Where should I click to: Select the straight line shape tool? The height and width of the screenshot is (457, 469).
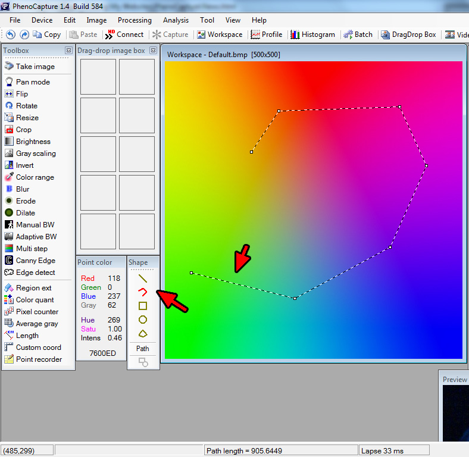(143, 278)
